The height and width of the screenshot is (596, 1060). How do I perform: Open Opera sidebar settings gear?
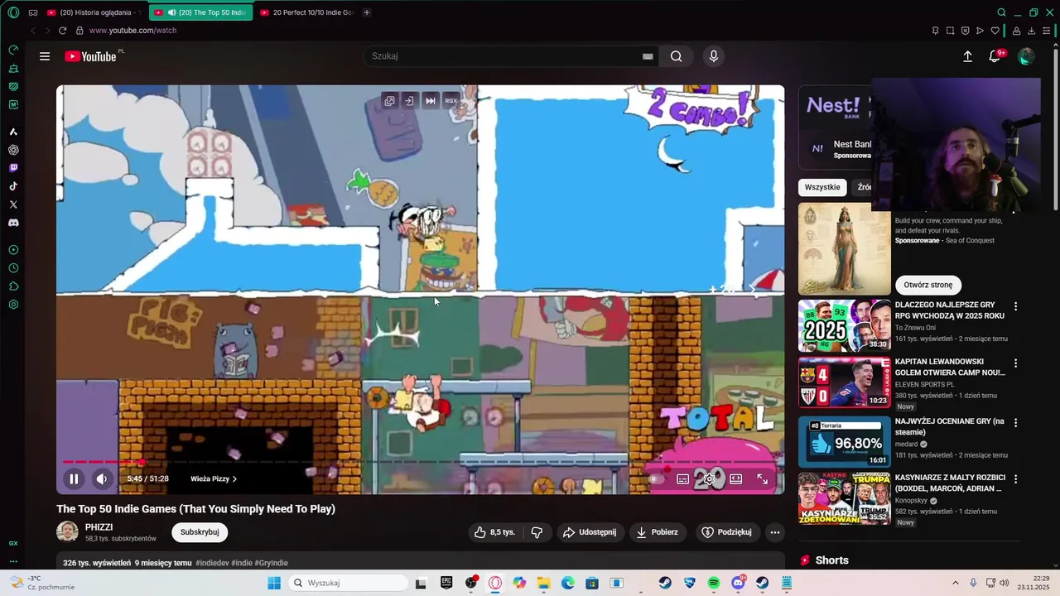13,305
